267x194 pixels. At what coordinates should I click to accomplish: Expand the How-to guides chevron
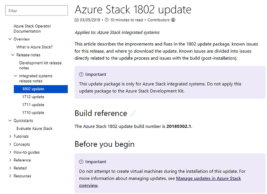coord(10,152)
